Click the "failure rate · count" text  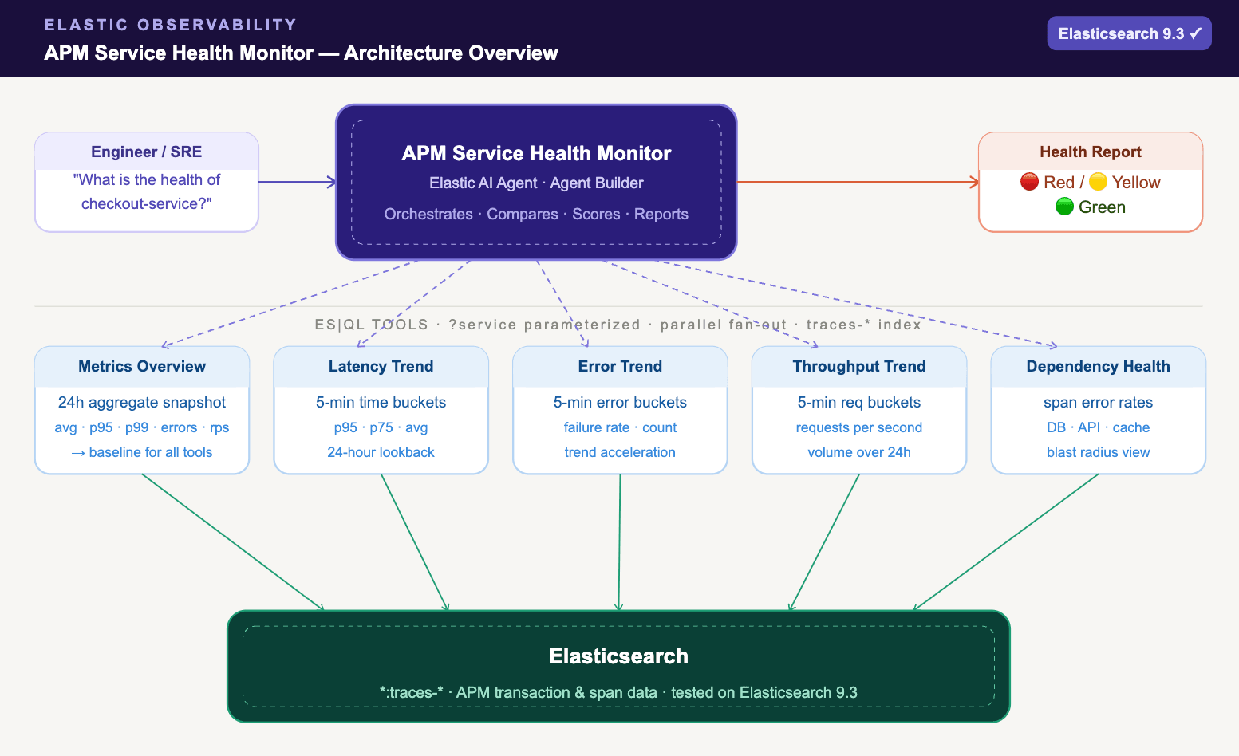pyautogui.click(x=620, y=427)
